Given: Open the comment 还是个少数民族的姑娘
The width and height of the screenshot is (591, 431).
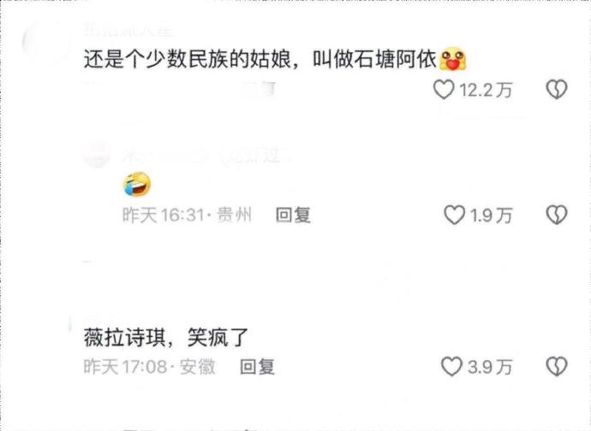Looking at the screenshot, I should pos(260,59).
